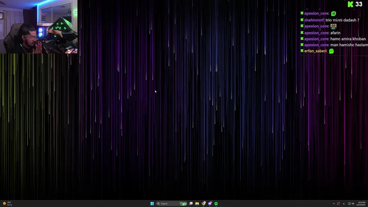Click the taskbar Search box
Screen dimensions: 368x207
point(171,204)
